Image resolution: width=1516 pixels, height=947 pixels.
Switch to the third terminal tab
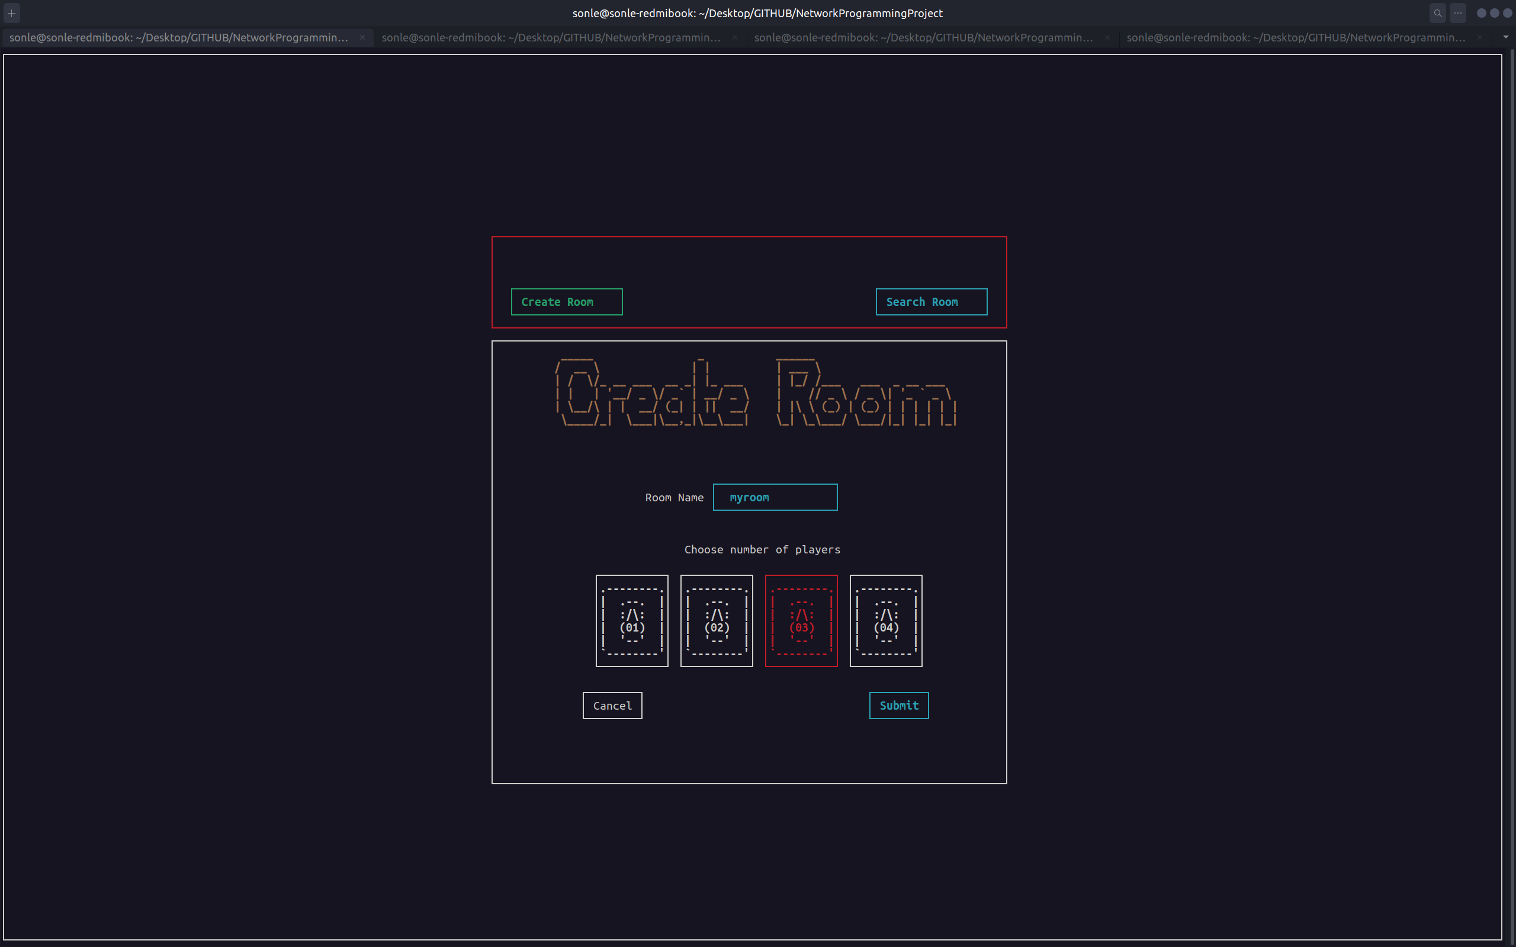pos(923,37)
